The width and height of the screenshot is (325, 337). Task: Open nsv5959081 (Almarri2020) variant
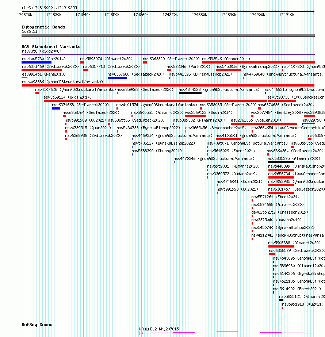pos(233,166)
